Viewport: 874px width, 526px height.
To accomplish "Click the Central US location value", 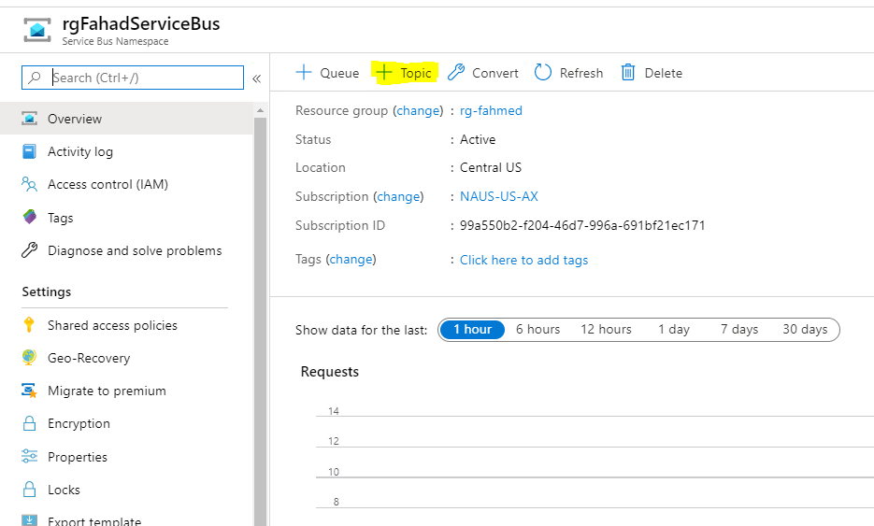I will [491, 167].
